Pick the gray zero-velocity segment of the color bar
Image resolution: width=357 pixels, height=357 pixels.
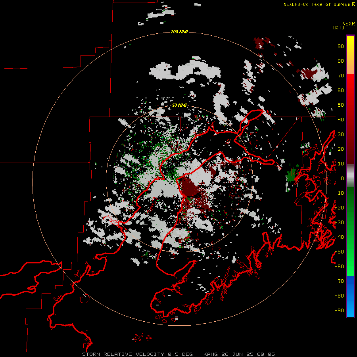pos(350,176)
